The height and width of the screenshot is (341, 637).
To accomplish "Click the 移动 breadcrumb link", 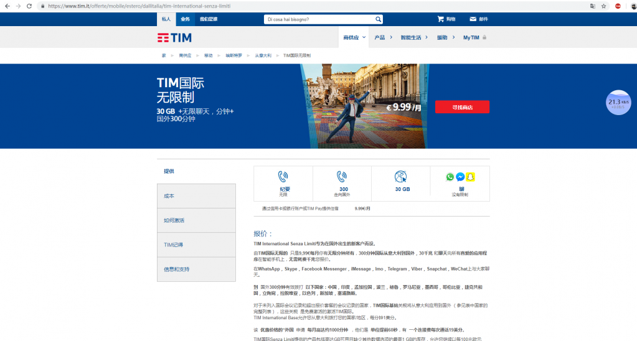I will [x=209, y=55].
